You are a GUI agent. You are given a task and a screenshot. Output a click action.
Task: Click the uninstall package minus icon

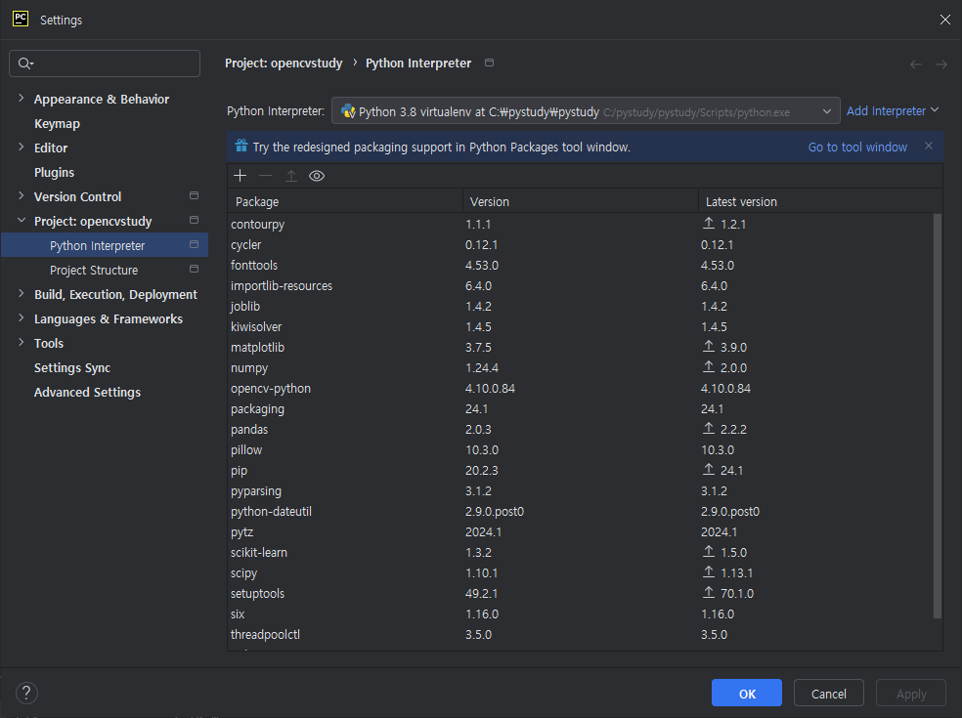click(x=265, y=176)
